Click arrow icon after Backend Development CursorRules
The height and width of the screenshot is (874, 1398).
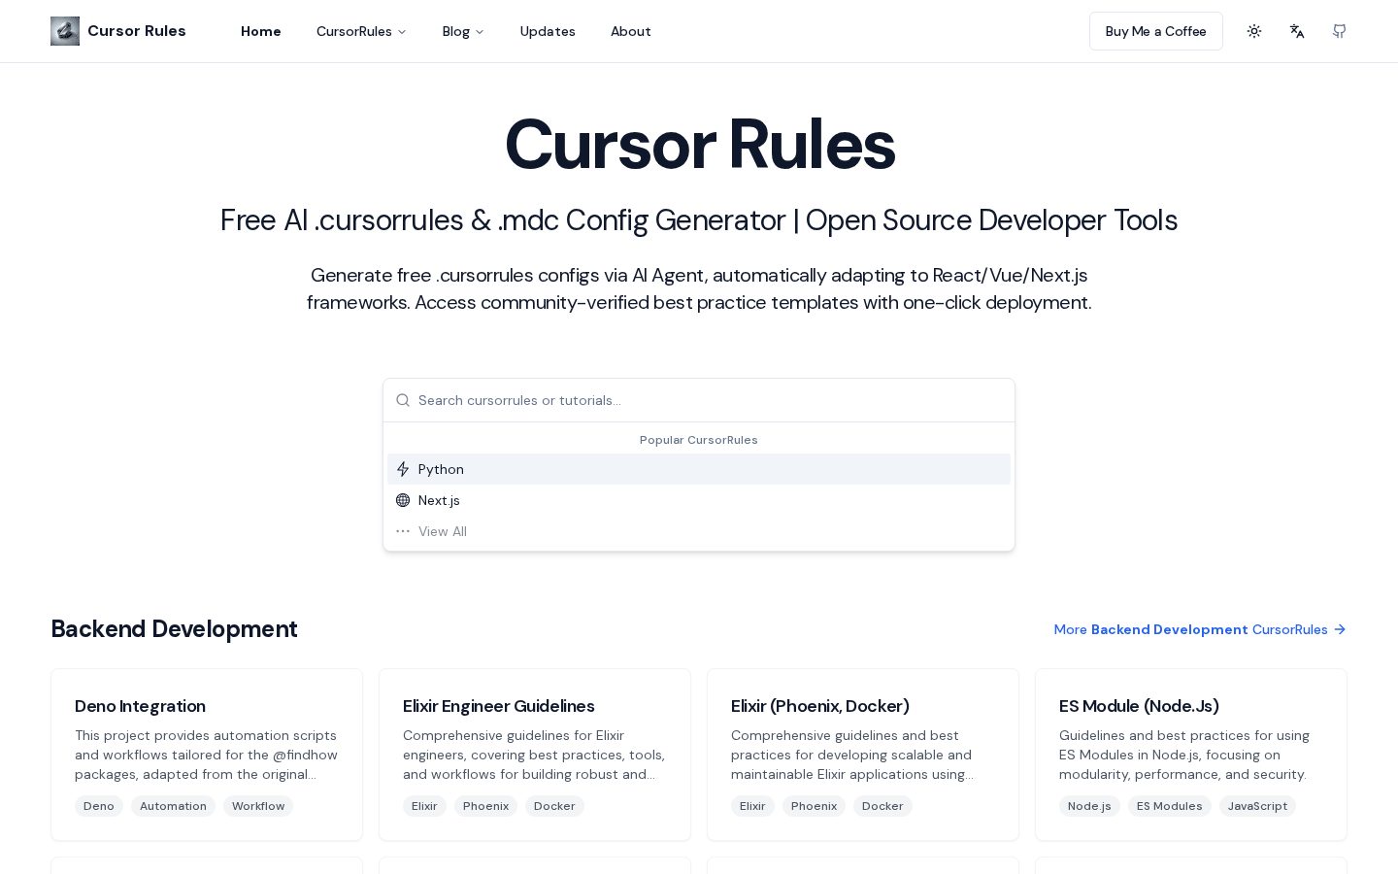[1340, 629]
